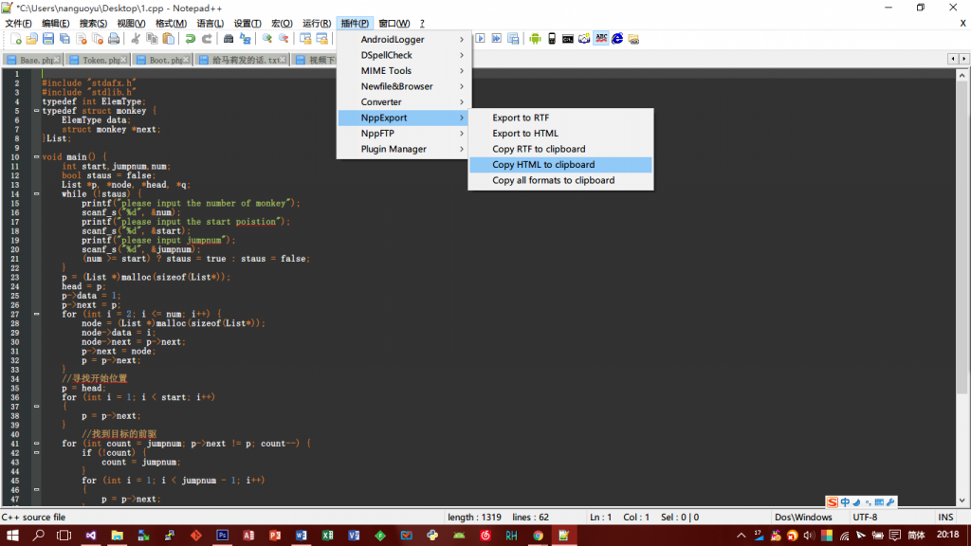Click the phone device toolbar icon
The height and width of the screenshot is (546, 971).
pos(552,39)
